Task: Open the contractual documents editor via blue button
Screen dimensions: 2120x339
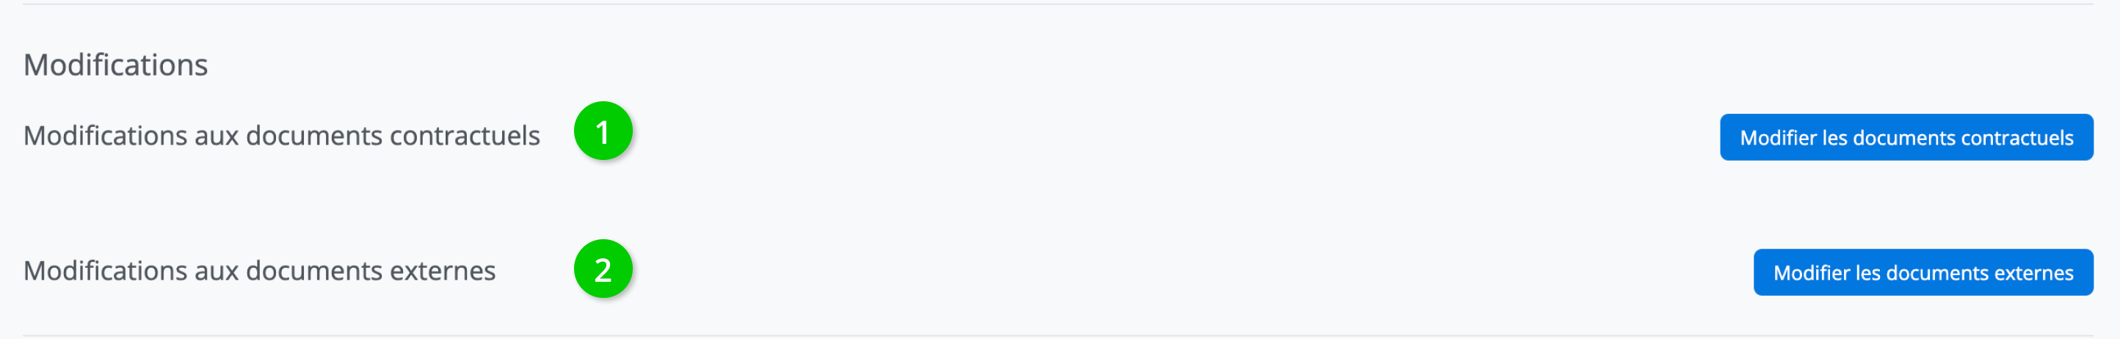Action: click(1906, 137)
